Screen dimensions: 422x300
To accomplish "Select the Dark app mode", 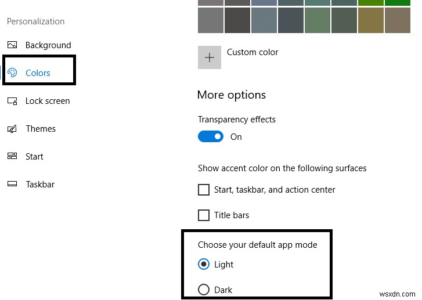I will 204,290.
